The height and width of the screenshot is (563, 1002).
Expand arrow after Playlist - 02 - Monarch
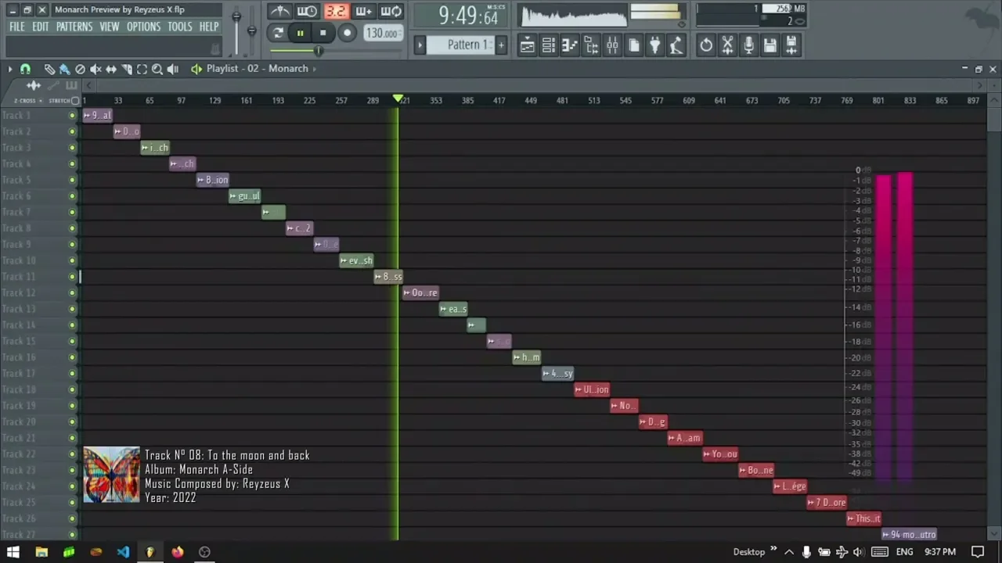coord(315,69)
